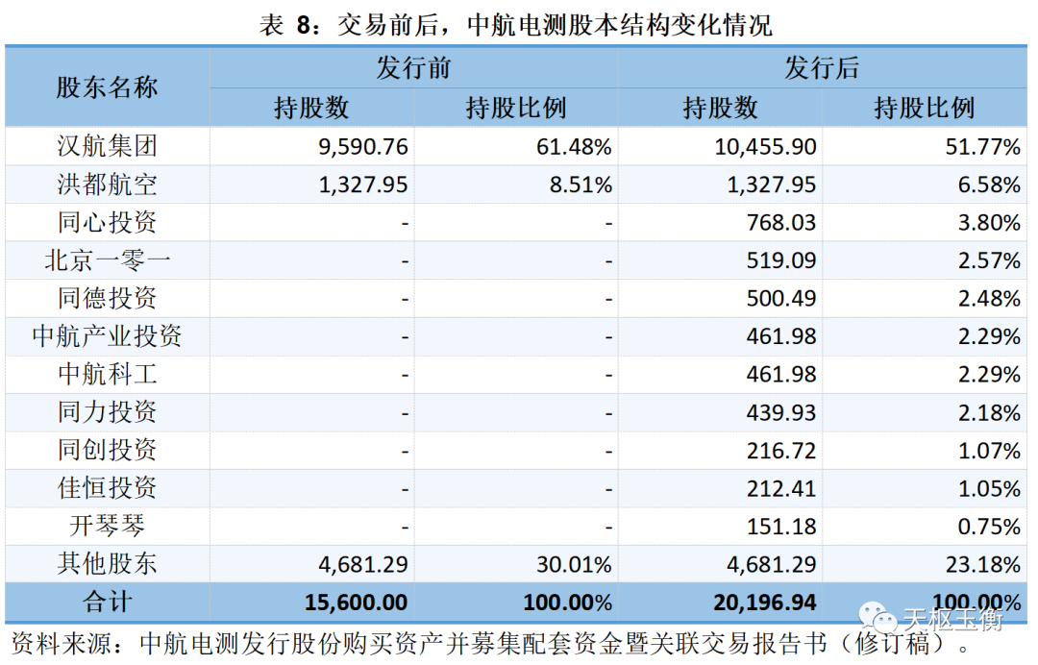Select the 发行后 header cell
1038x665 pixels.
tap(822, 68)
